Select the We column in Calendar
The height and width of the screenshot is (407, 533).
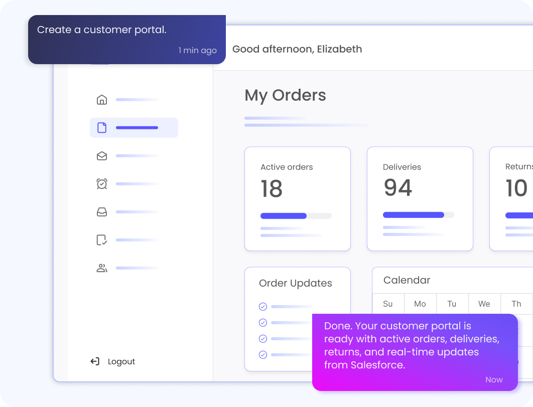(x=484, y=304)
